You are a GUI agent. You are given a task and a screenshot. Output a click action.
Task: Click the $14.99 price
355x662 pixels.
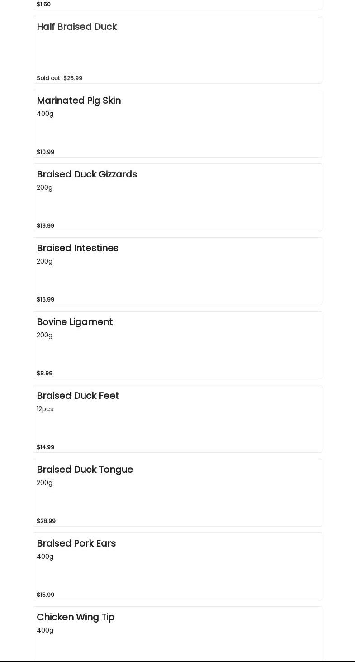coord(45,447)
